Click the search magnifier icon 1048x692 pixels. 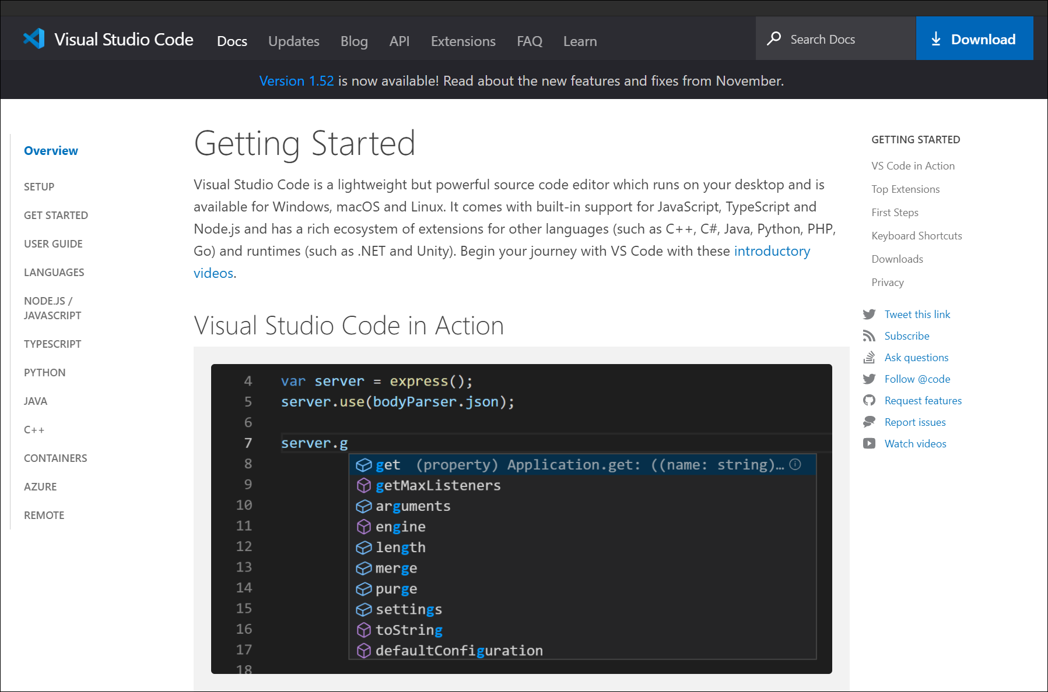(774, 39)
